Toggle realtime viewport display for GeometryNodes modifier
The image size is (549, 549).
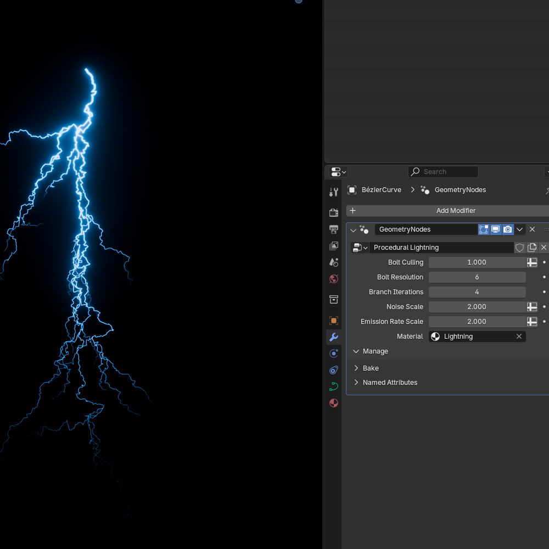(496, 229)
